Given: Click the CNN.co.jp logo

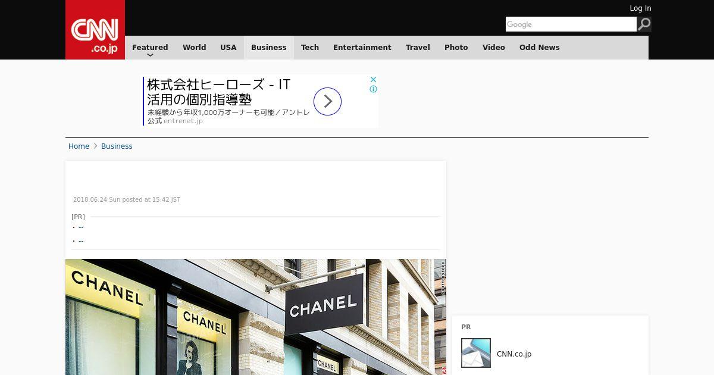Looking at the screenshot, I should [95, 30].
